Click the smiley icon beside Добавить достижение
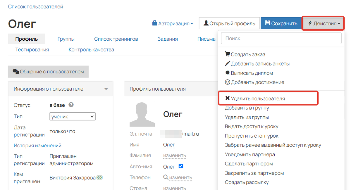 (x=228, y=82)
